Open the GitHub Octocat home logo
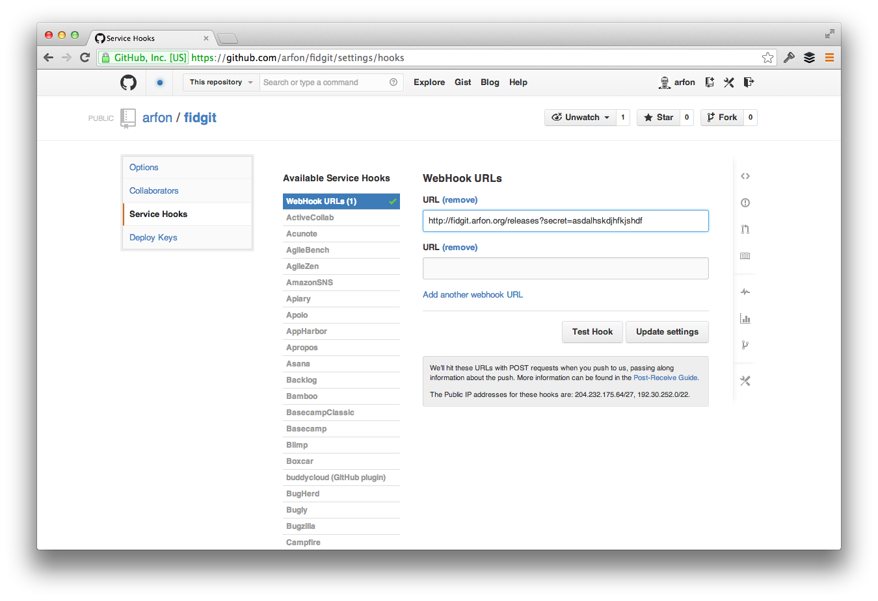This screenshot has height=601, width=878. [129, 83]
